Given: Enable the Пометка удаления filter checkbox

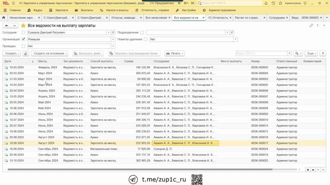Looking at the screenshot, I should pos(145,39).
